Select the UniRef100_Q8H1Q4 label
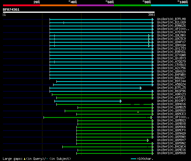Image resolution: width=191 pixels, height=161 pixels. tap(171, 45)
